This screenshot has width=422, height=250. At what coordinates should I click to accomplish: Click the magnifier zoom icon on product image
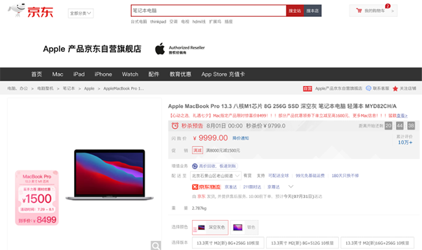(x=156, y=245)
